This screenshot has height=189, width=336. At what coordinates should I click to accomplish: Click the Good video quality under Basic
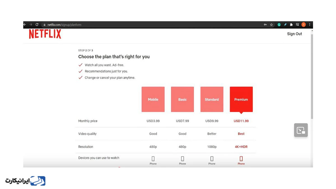[x=183, y=134]
